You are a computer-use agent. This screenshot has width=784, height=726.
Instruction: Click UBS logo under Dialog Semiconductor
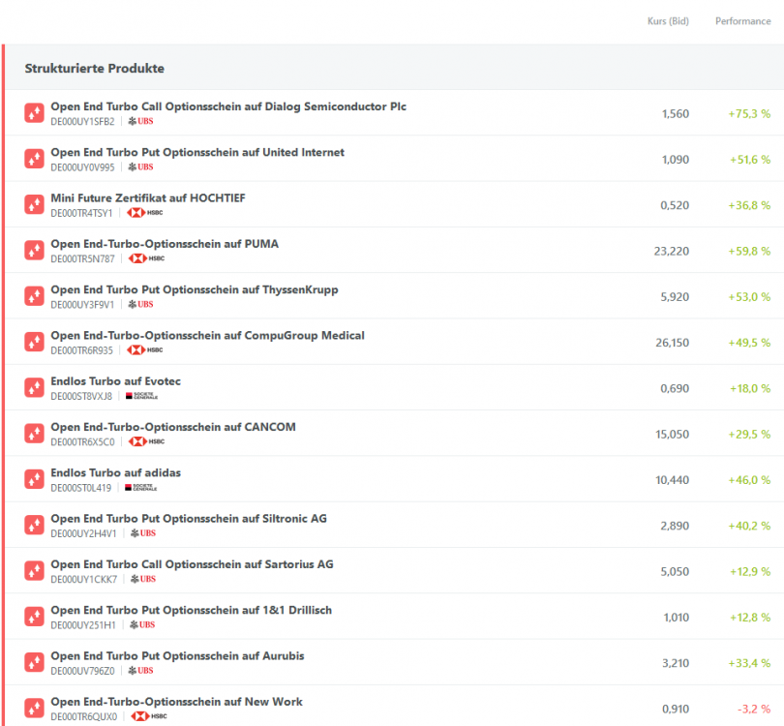(140, 121)
